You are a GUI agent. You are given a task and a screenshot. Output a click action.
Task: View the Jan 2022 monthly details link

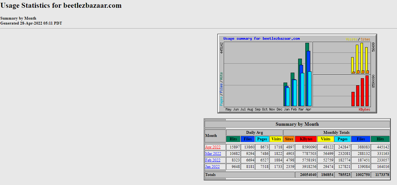(212, 167)
